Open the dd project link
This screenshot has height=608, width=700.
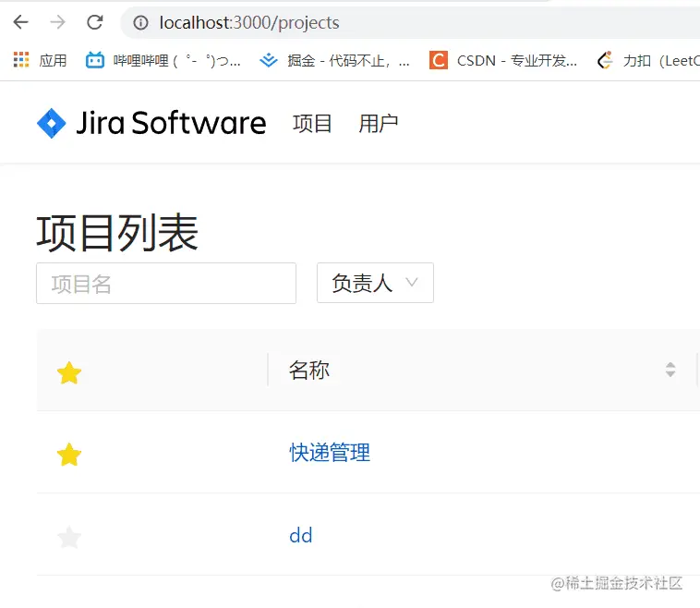click(300, 535)
